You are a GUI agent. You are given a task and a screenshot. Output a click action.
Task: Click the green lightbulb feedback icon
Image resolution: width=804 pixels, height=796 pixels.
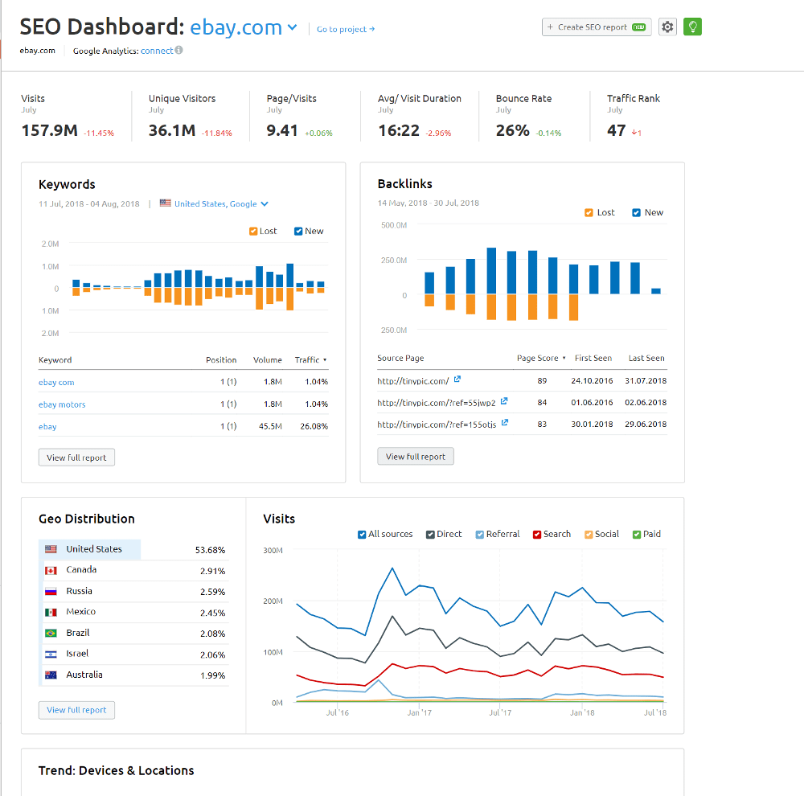pyautogui.click(x=692, y=27)
